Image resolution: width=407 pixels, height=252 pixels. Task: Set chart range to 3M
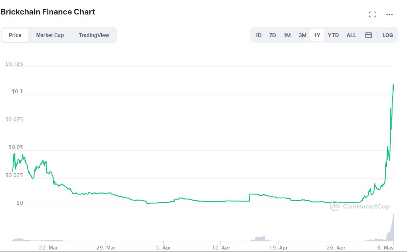[302, 35]
